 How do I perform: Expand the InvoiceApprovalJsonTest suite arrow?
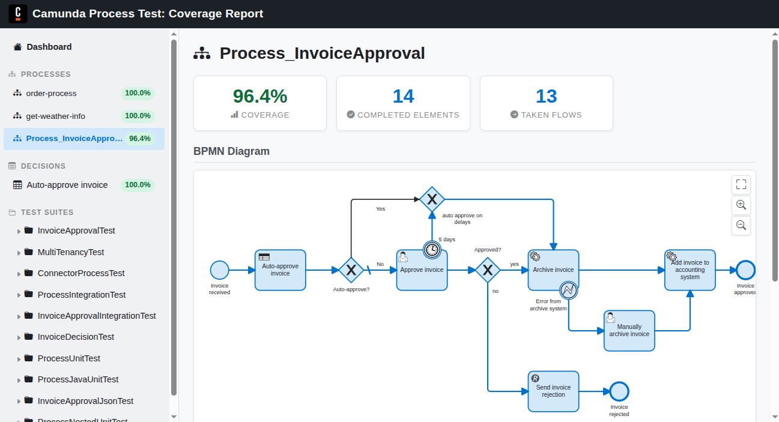[x=19, y=402]
